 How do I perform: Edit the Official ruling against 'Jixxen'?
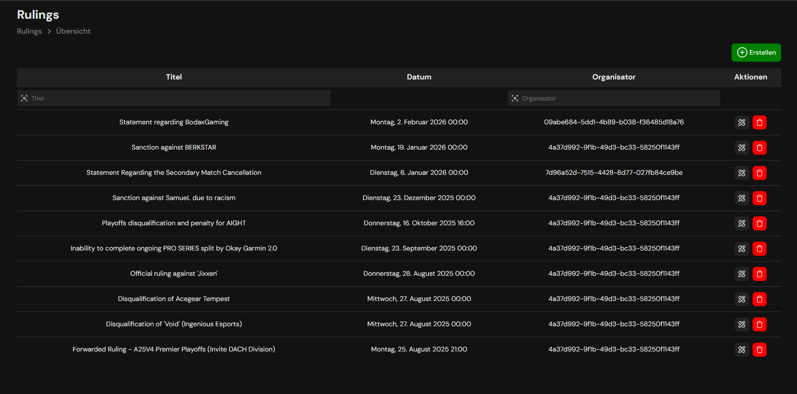pos(742,274)
